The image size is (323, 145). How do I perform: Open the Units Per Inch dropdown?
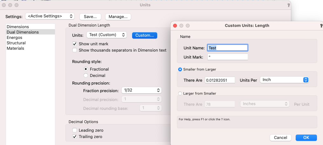click(284, 80)
